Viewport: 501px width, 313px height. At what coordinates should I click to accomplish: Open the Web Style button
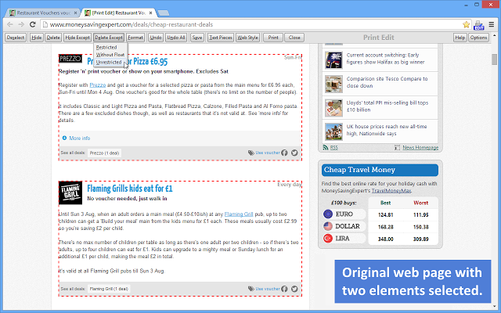pyautogui.click(x=247, y=38)
